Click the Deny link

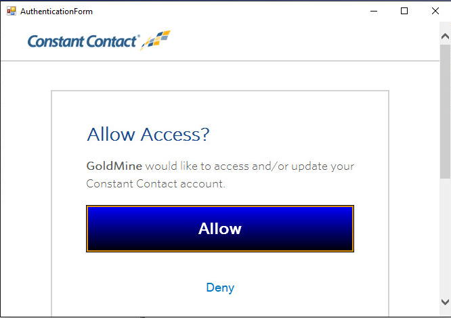tap(220, 288)
